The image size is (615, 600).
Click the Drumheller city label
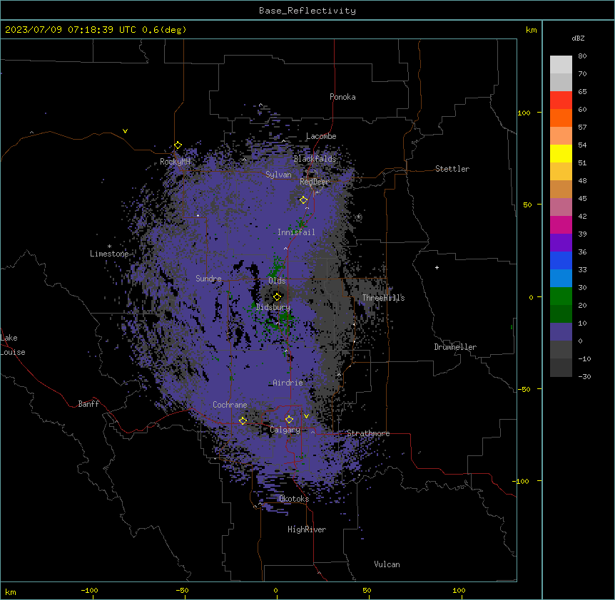coord(455,347)
